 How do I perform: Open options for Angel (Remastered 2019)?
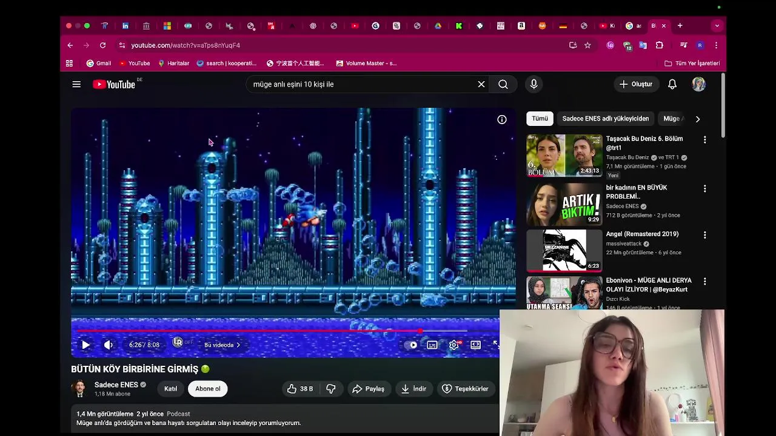point(704,235)
